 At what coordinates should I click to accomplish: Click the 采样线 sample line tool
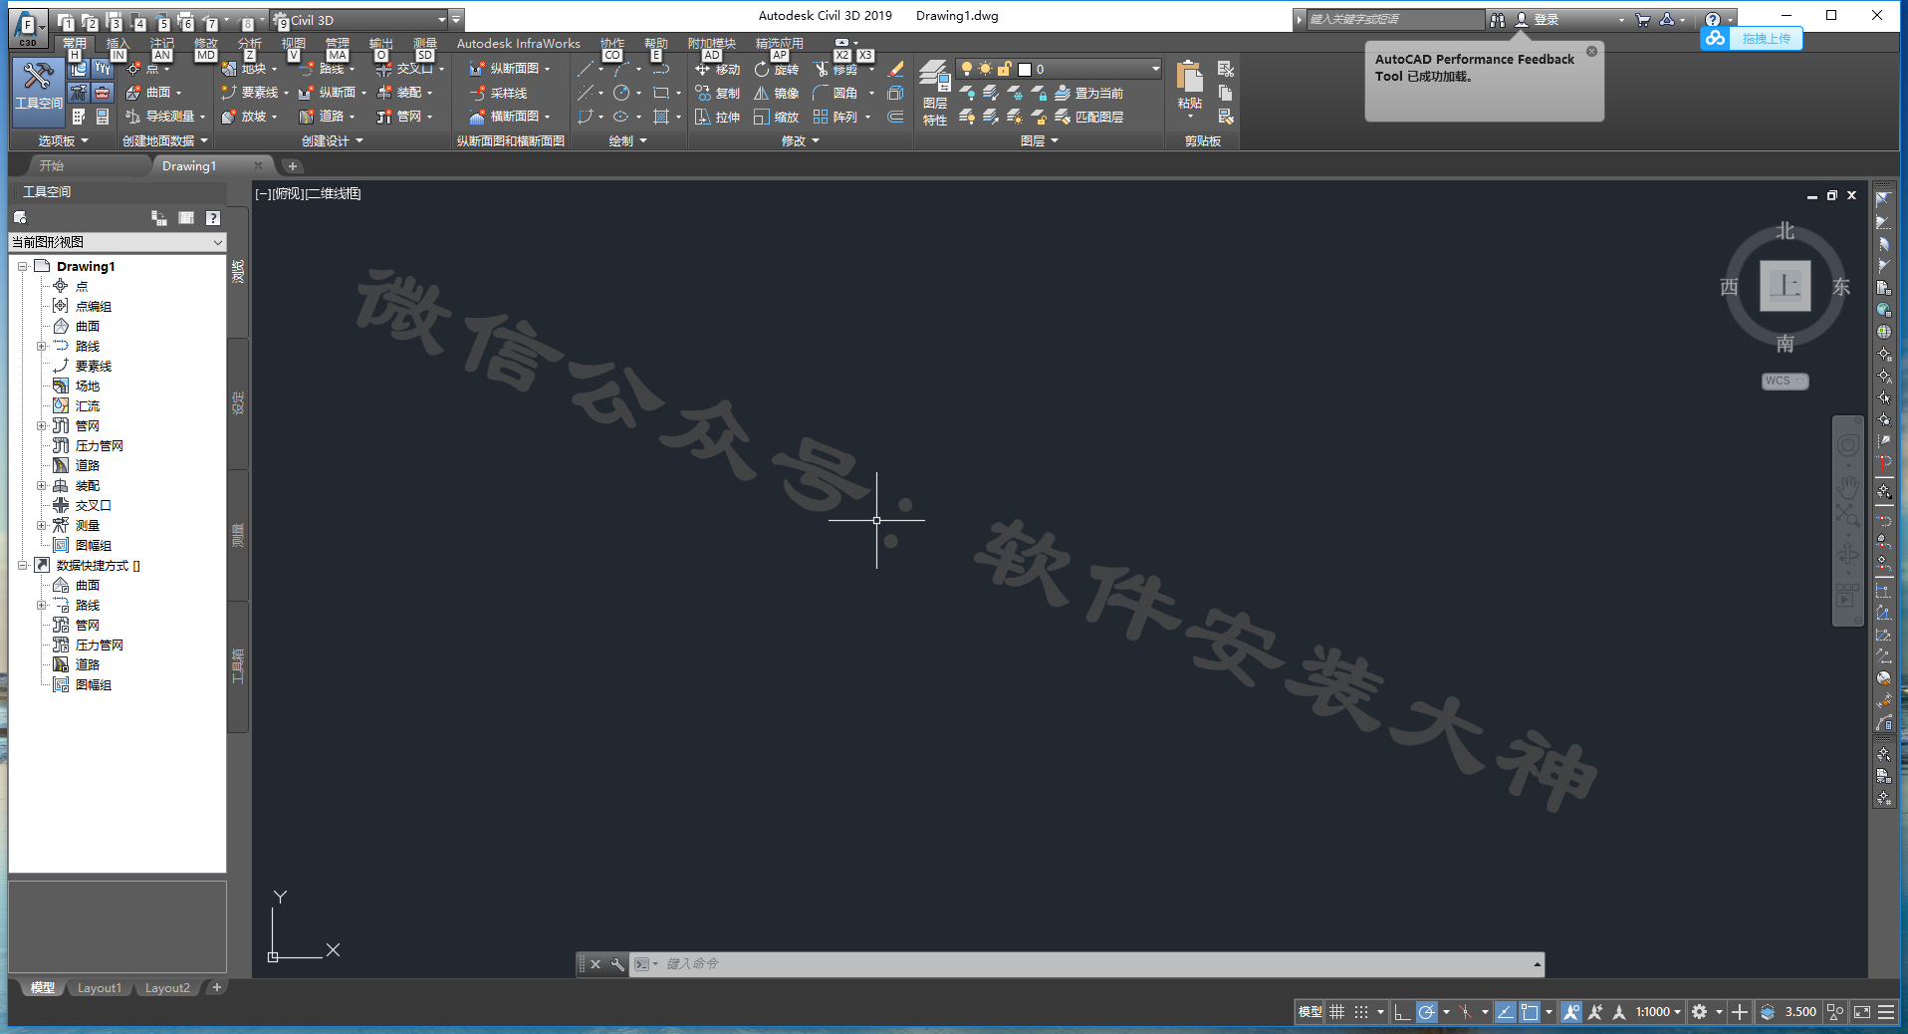click(x=498, y=93)
